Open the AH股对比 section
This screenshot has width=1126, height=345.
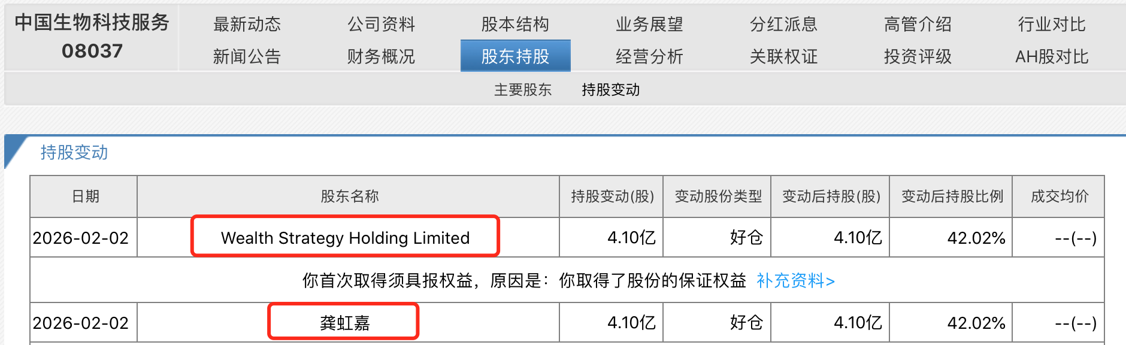point(1052,56)
